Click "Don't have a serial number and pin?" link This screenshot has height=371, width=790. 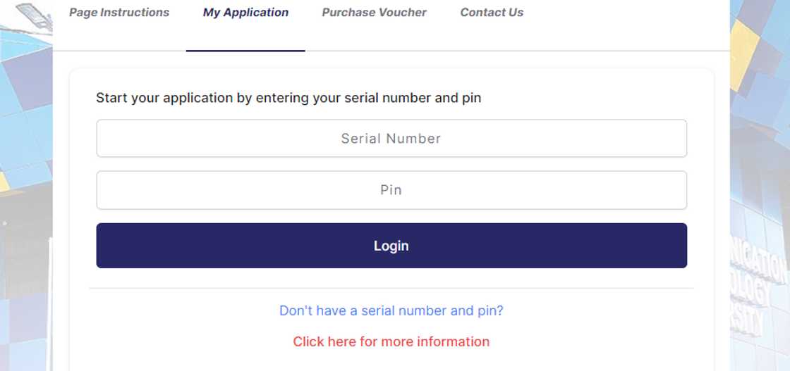[x=391, y=310]
